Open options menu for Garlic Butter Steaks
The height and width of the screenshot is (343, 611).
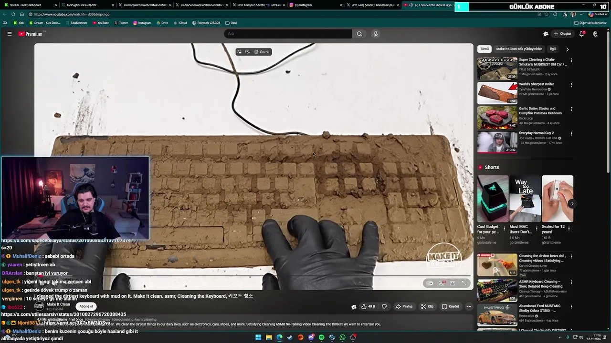[571, 109]
